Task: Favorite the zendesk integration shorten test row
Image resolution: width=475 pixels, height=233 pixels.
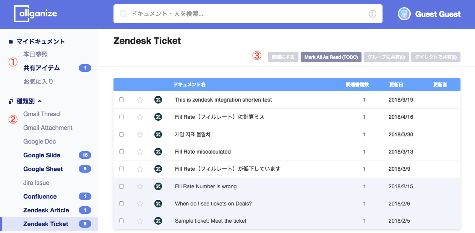Action: pyautogui.click(x=140, y=100)
